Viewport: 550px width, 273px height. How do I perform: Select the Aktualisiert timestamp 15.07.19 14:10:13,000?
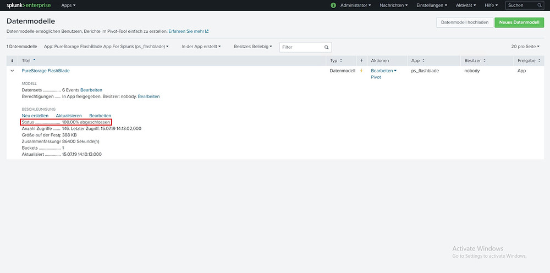click(82, 154)
